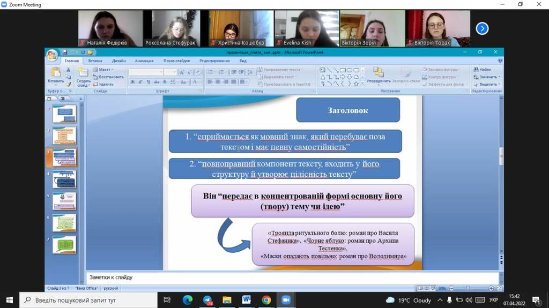Click the Найти find button
Viewport: 549px width, 308px height.
click(x=483, y=70)
